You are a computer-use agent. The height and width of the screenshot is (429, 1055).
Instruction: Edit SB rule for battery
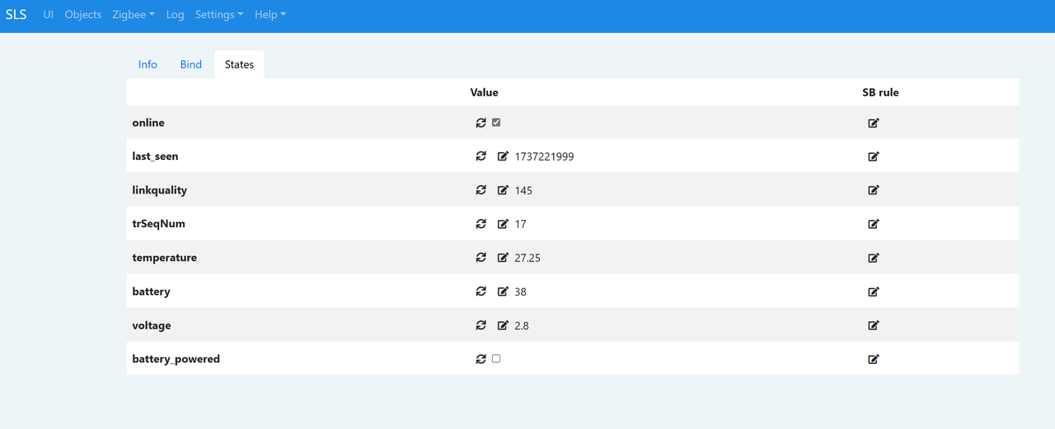(874, 291)
